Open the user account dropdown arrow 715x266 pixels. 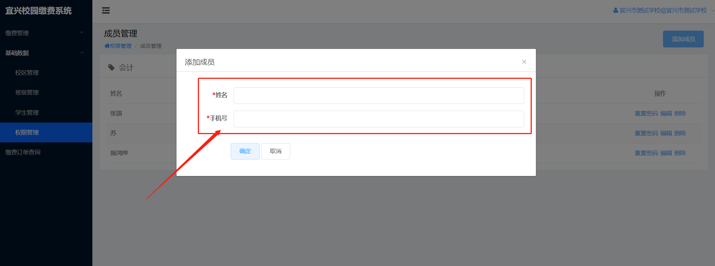coord(712,10)
